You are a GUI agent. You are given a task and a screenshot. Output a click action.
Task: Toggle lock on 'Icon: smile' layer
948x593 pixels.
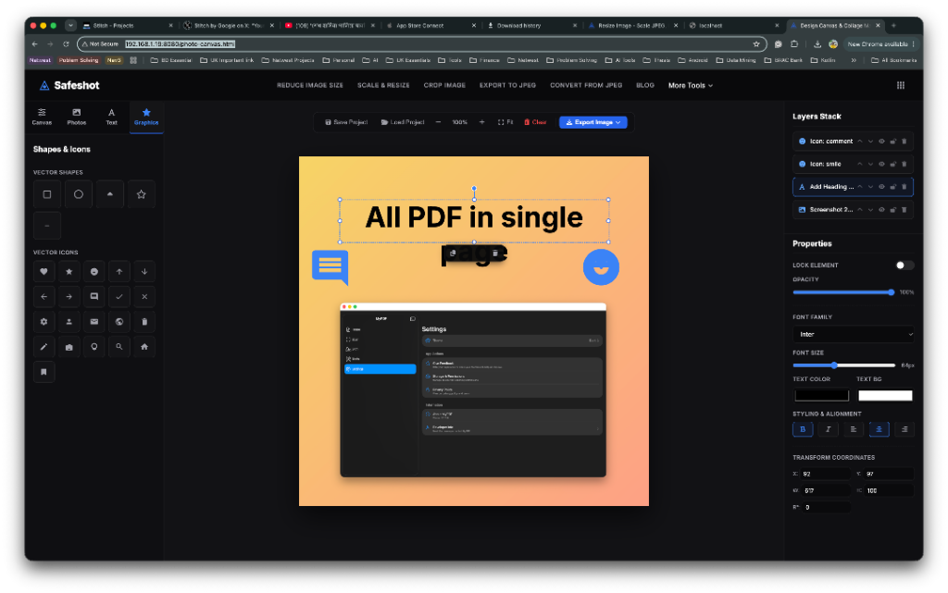click(893, 165)
